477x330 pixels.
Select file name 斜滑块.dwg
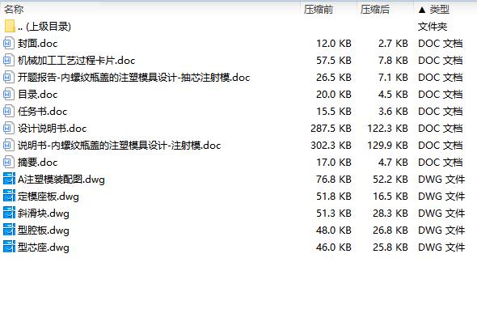(x=43, y=214)
